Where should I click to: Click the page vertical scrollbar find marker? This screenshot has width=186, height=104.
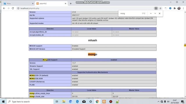click(x=185, y=45)
